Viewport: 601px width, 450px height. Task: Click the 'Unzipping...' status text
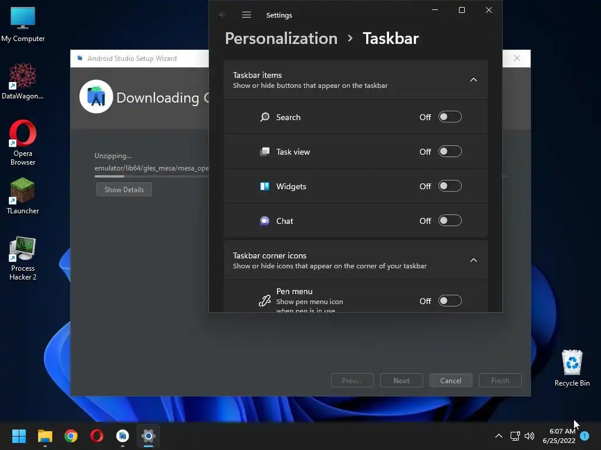click(x=113, y=156)
